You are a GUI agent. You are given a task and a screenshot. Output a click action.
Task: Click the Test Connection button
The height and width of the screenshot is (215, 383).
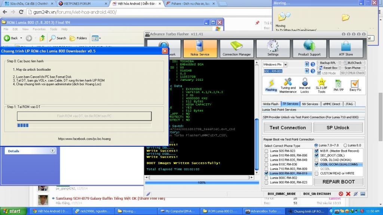click(x=288, y=128)
